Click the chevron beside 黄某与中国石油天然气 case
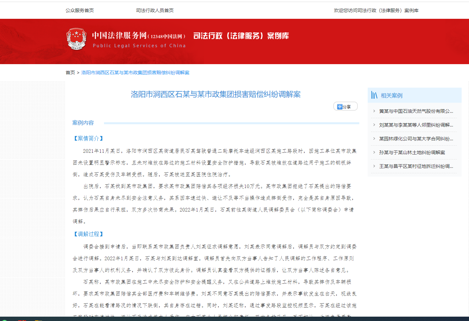The image size is (469, 321). click(374, 111)
